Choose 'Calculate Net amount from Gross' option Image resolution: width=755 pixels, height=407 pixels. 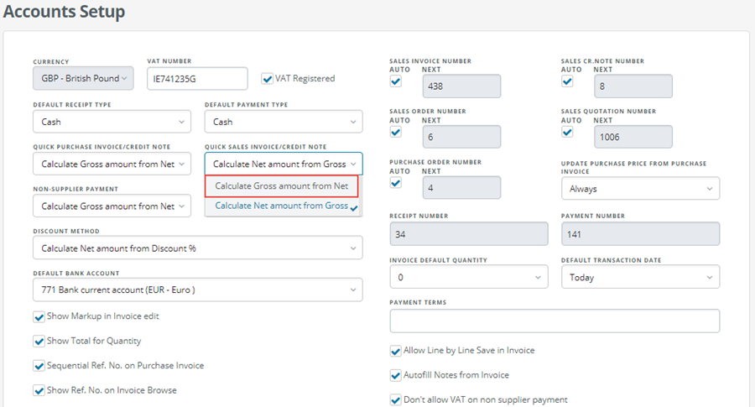tap(282, 206)
